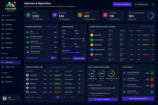Click the Âge slider minimum handle
This screenshot has height=105, width=158.
coord(72,39)
